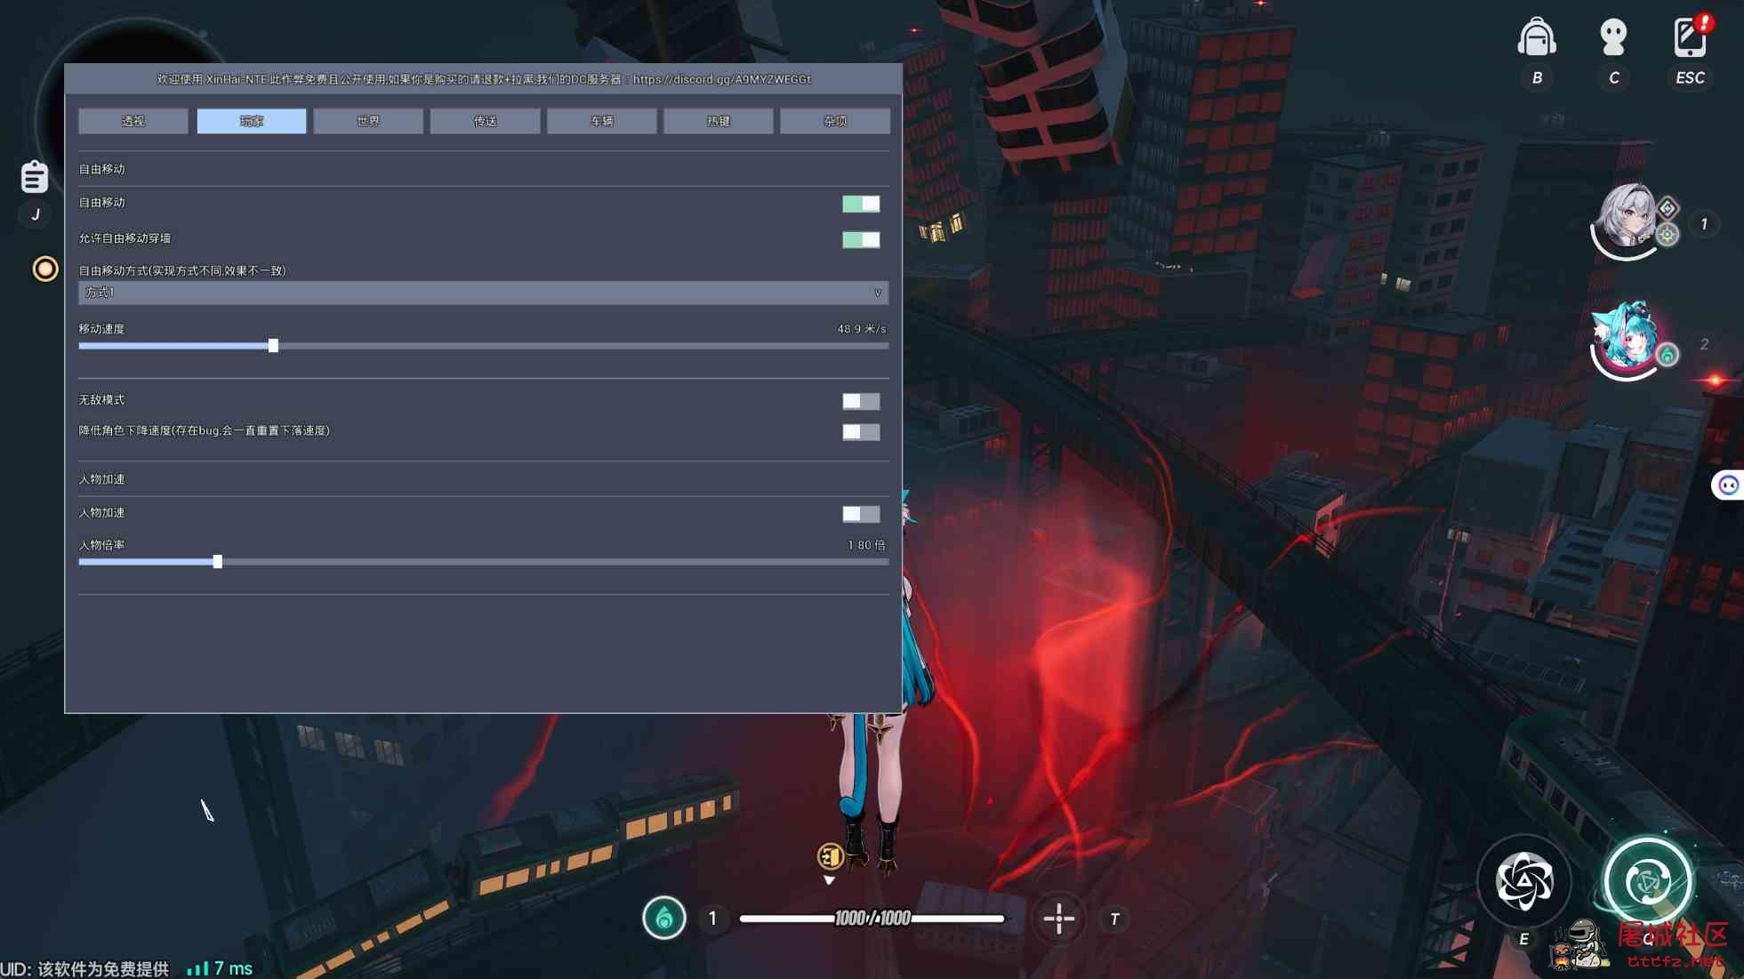The width and height of the screenshot is (1744, 979).
Task: Switch to the 透视 tab
Action: (133, 121)
